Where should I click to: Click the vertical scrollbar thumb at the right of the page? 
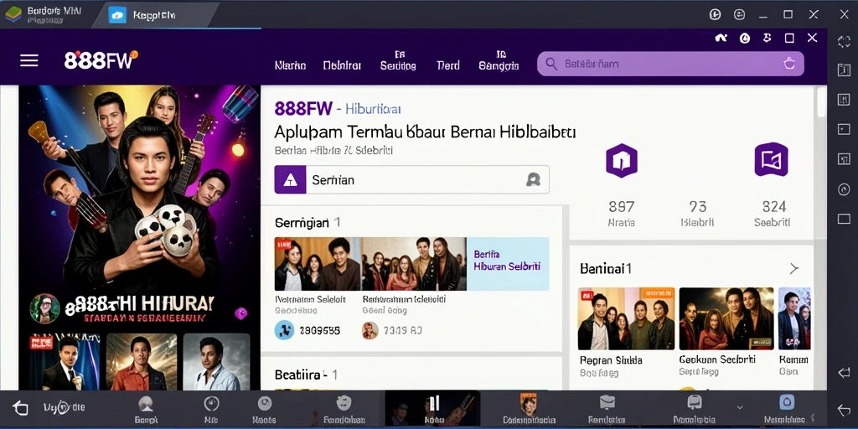pyautogui.click(x=821, y=102)
